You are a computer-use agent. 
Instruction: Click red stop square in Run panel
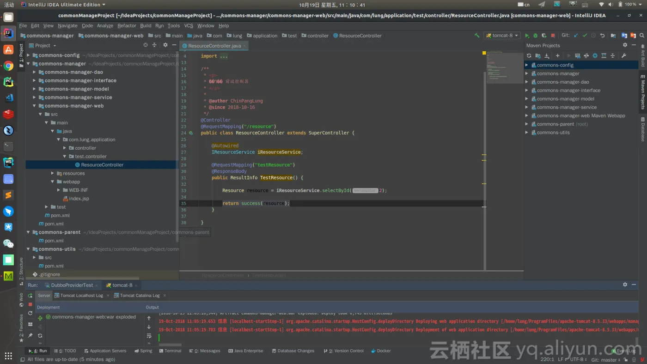click(x=31, y=304)
